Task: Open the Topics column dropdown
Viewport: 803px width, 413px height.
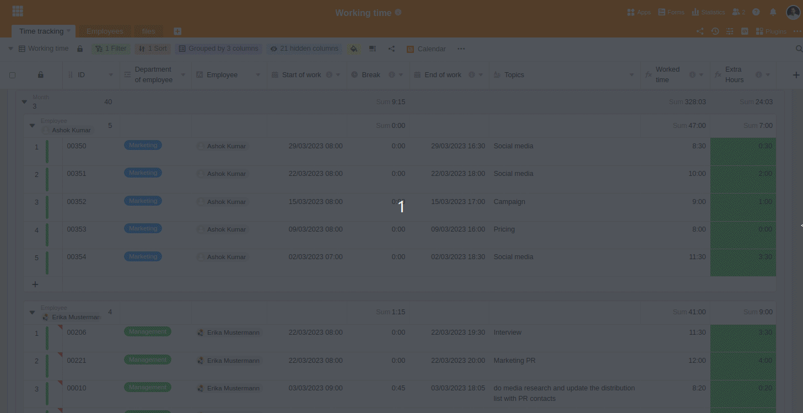Action: (632, 75)
